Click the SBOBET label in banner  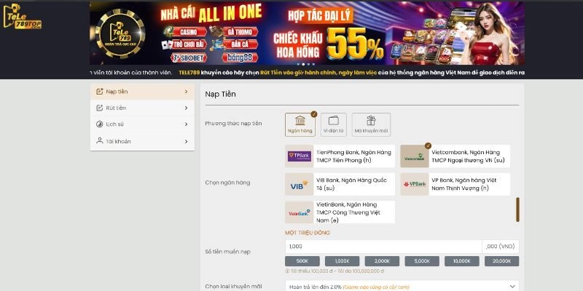click(189, 58)
